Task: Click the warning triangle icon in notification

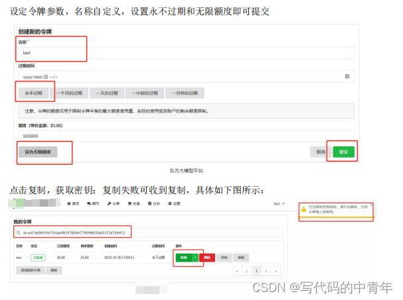Action: pos(303,209)
